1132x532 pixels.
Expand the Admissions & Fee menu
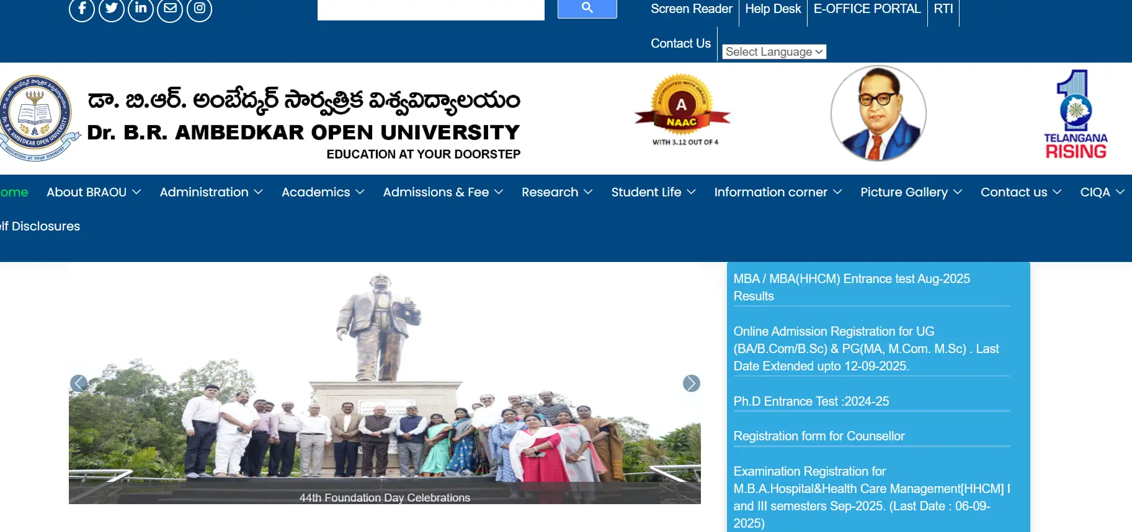(443, 192)
